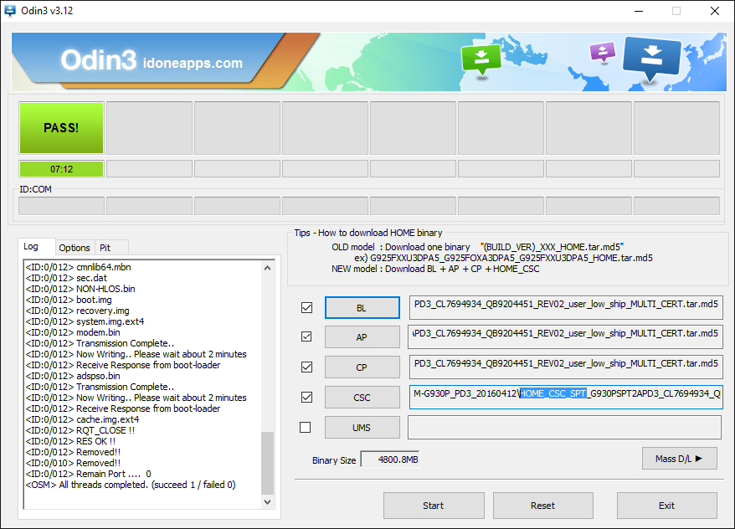
Task: Click log scrollbar up arrow
Action: [x=267, y=268]
